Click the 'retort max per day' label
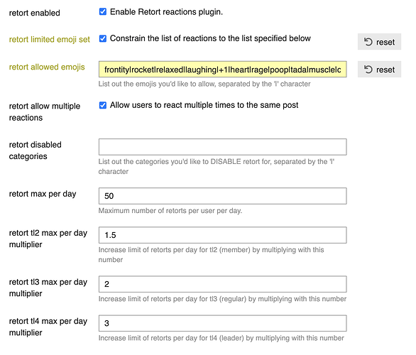 point(43,194)
